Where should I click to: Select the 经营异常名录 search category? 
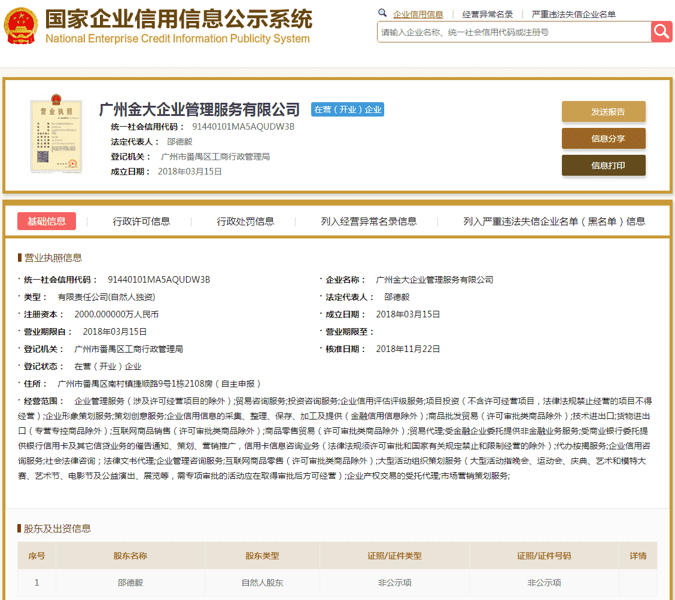[x=488, y=14]
